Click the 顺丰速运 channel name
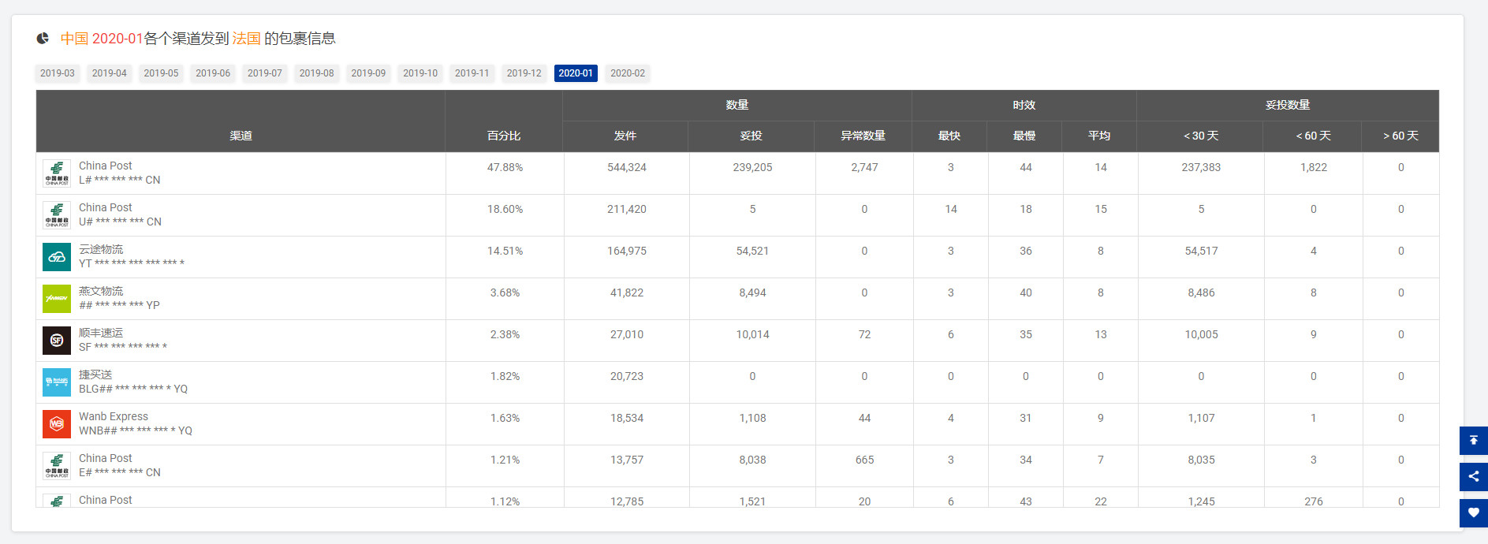The height and width of the screenshot is (544, 1488). 101,333
